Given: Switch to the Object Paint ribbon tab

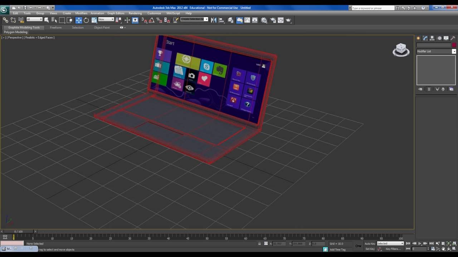Looking at the screenshot, I should click(x=102, y=27).
